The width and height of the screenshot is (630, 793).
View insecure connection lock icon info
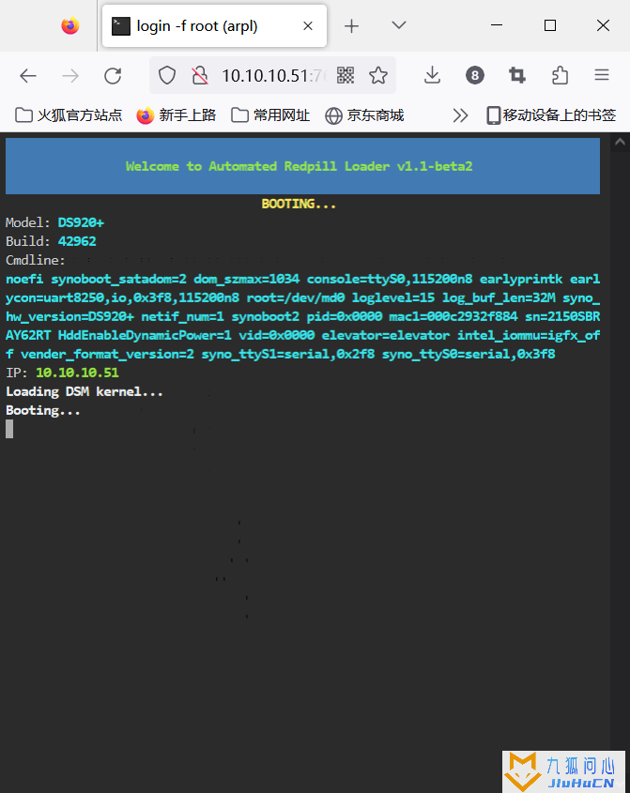point(200,75)
